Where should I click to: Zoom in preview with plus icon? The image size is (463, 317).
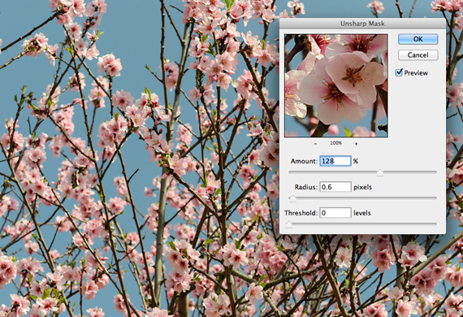point(356,144)
